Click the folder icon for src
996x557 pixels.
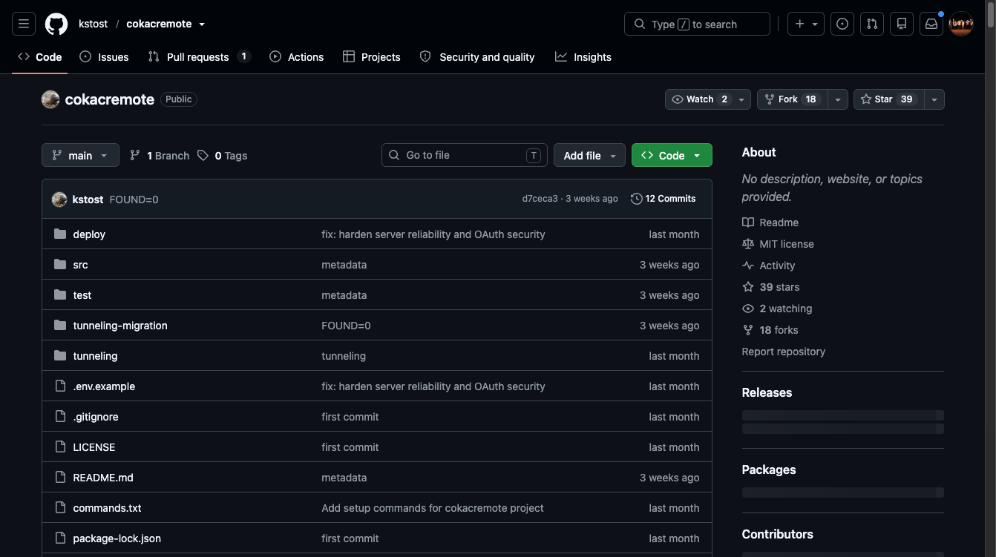pos(60,265)
